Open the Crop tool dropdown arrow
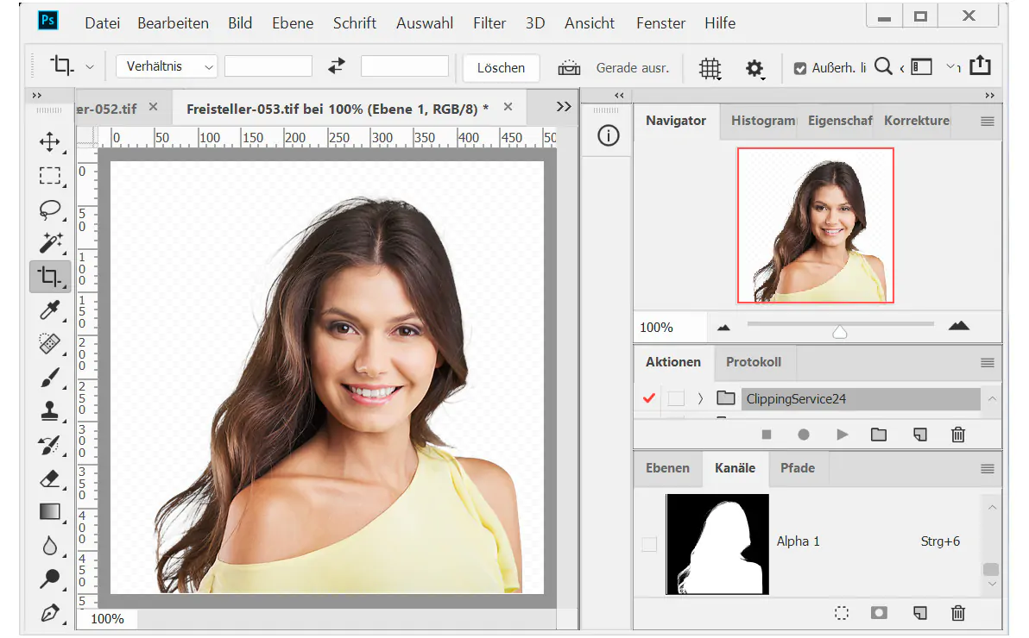The image size is (1029, 638). (89, 66)
